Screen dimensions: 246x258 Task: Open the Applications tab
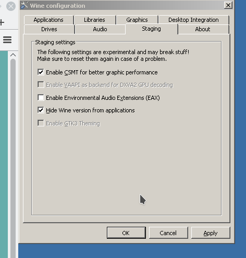[x=48, y=20]
